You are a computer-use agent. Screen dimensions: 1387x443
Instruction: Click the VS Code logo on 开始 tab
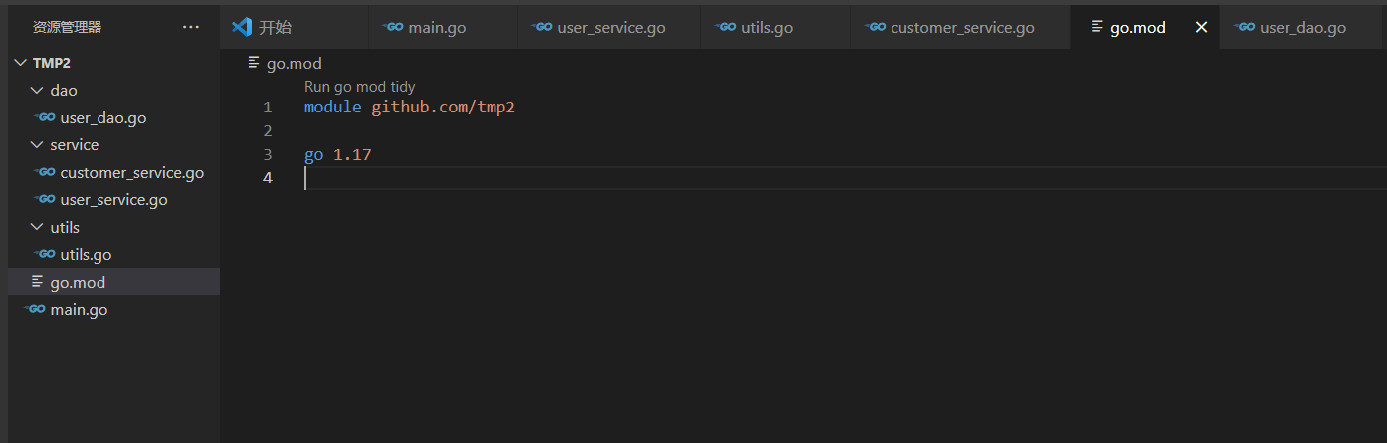coord(241,27)
